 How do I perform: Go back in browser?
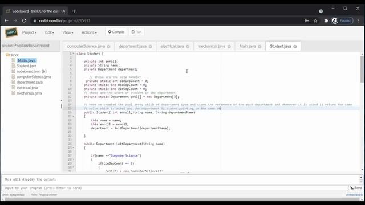click(x=6, y=20)
